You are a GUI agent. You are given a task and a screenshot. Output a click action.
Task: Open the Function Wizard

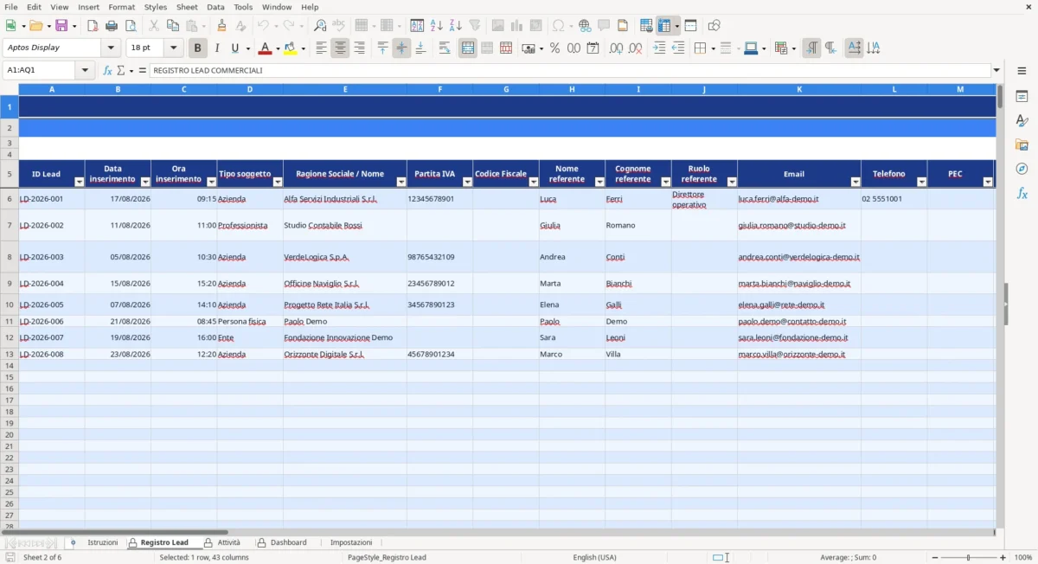click(x=107, y=70)
